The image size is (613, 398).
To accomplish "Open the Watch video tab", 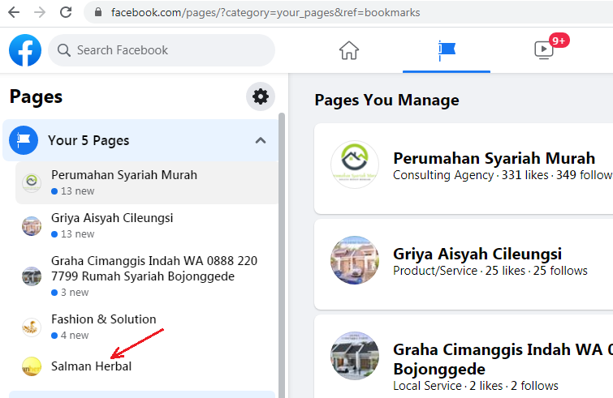I will [543, 50].
